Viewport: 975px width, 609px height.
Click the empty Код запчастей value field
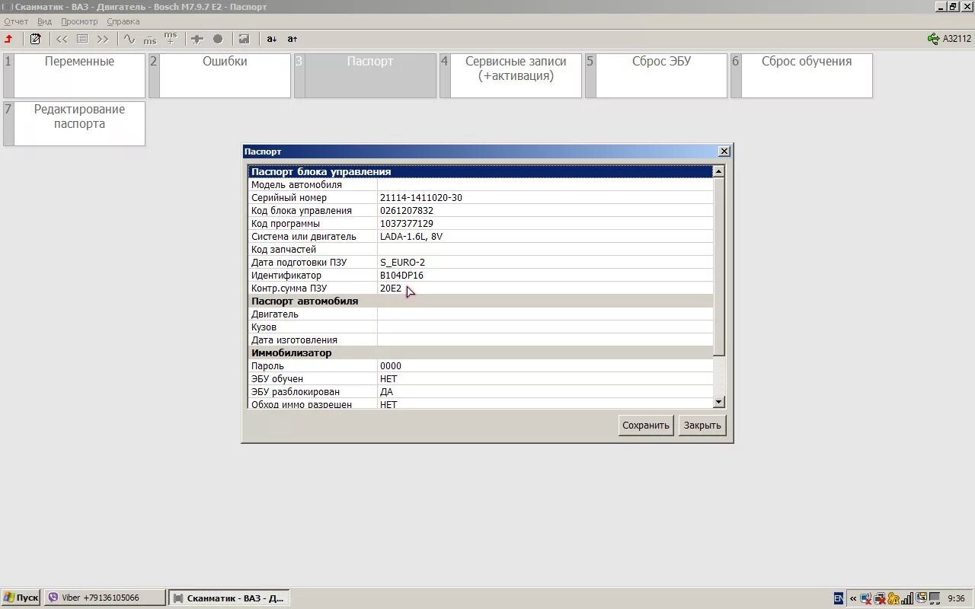[545, 250]
